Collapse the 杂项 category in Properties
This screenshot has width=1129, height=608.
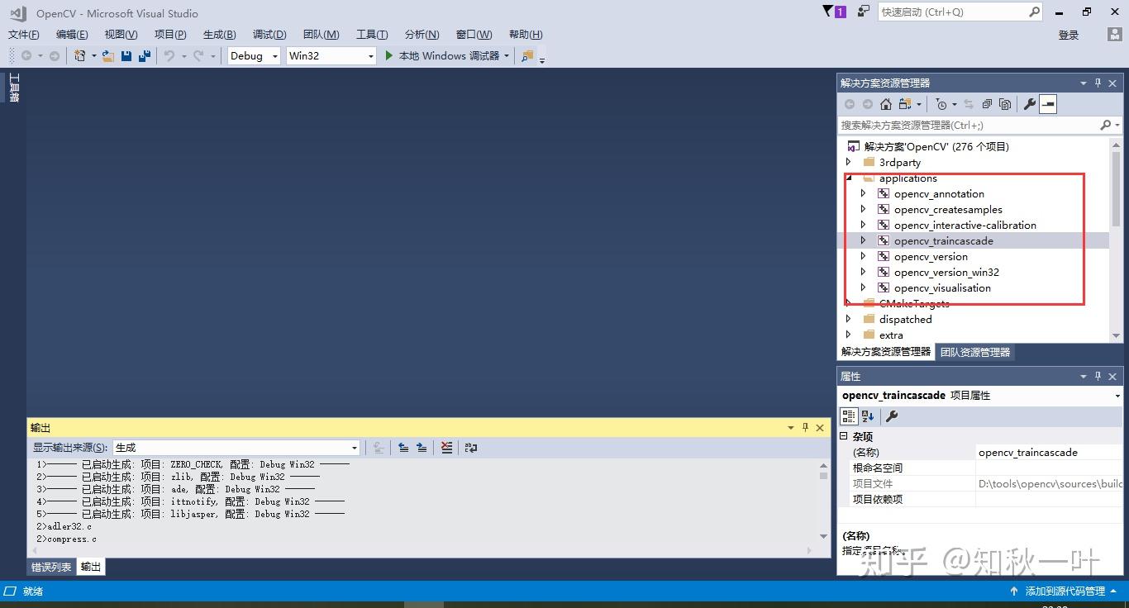[x=844, y=436]
